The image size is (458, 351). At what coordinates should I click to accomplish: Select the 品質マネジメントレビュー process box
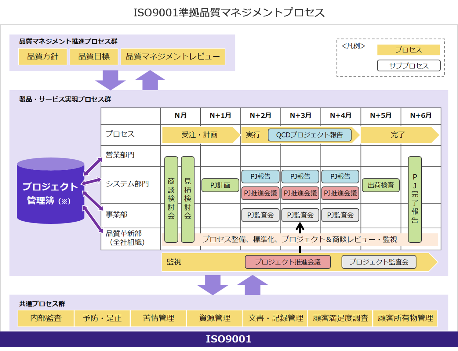(173, 56)
